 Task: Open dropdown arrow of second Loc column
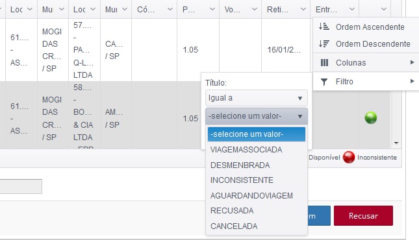pos(93,9)
